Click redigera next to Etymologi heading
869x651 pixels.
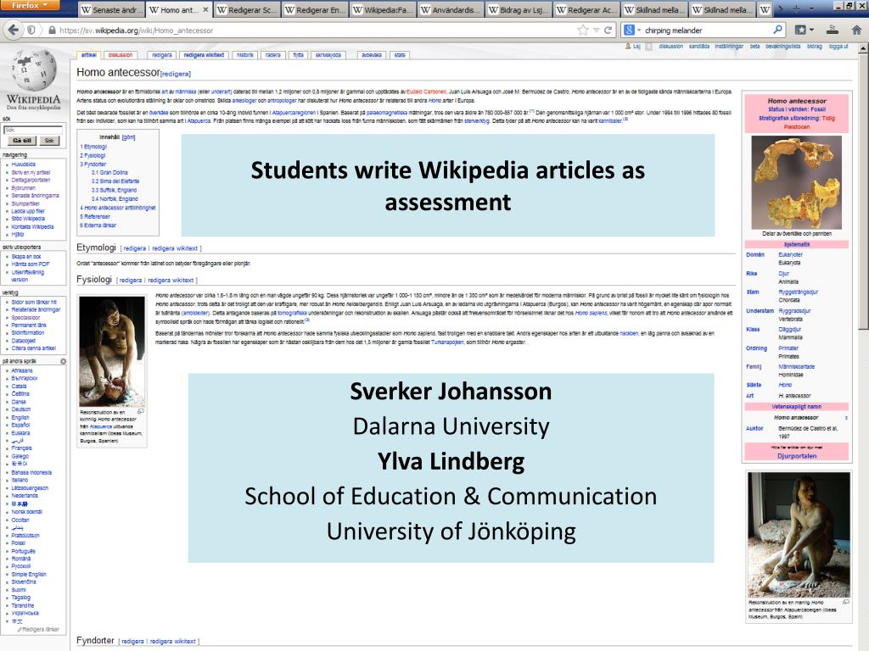point(135,248)
